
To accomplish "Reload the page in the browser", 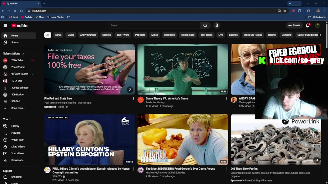I will tap(15, 11).
